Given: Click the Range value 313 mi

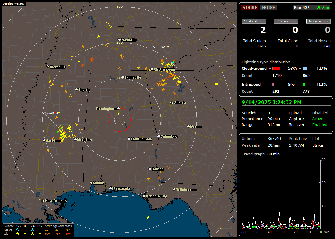Looking at the screenshot, I should pyautogui.click(x=274, y=125).
